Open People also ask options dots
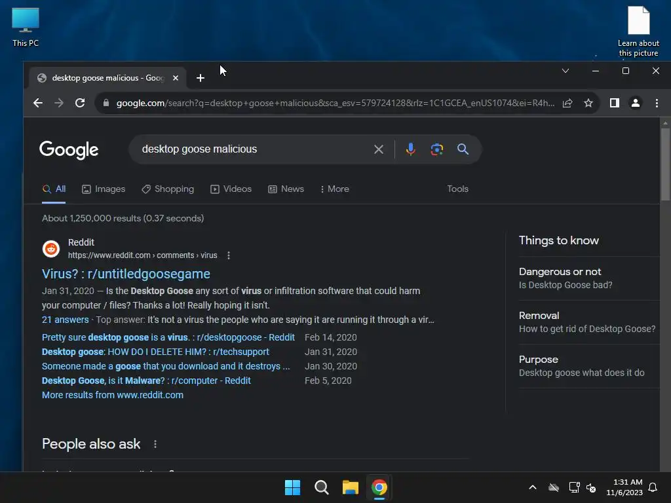 (x=155, y=445)
